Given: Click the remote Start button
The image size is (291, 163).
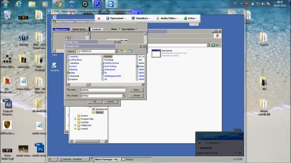Looking at the screenshot, I should (53, 159).
